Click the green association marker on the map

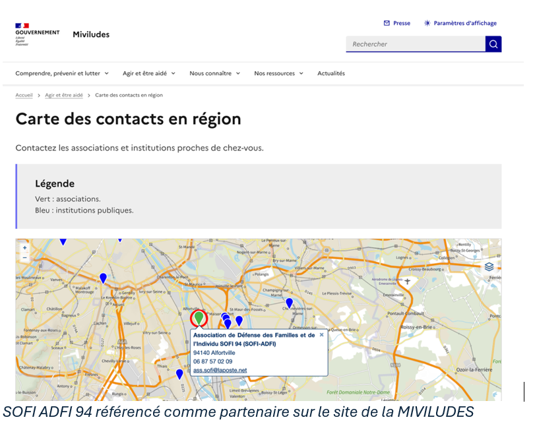point(199,318)
